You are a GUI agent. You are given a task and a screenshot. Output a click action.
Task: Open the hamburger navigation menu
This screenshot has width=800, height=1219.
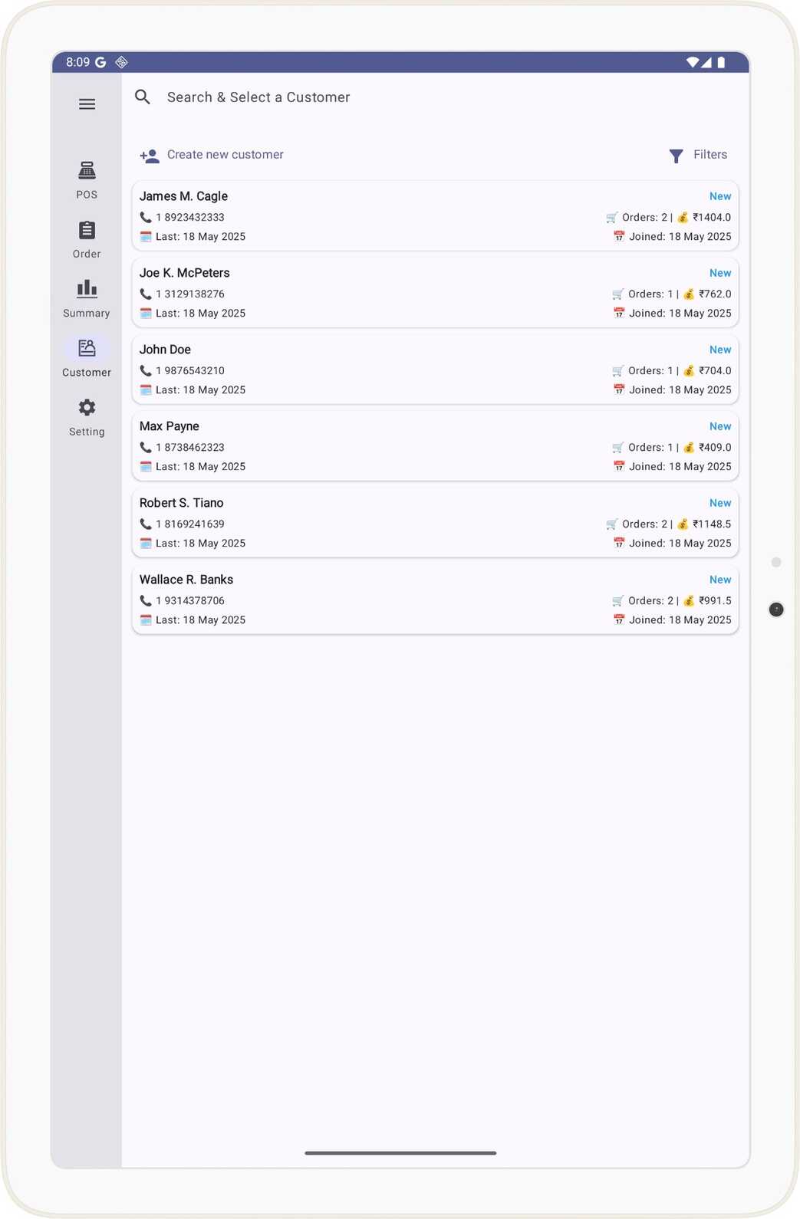[x=87, y=104]
